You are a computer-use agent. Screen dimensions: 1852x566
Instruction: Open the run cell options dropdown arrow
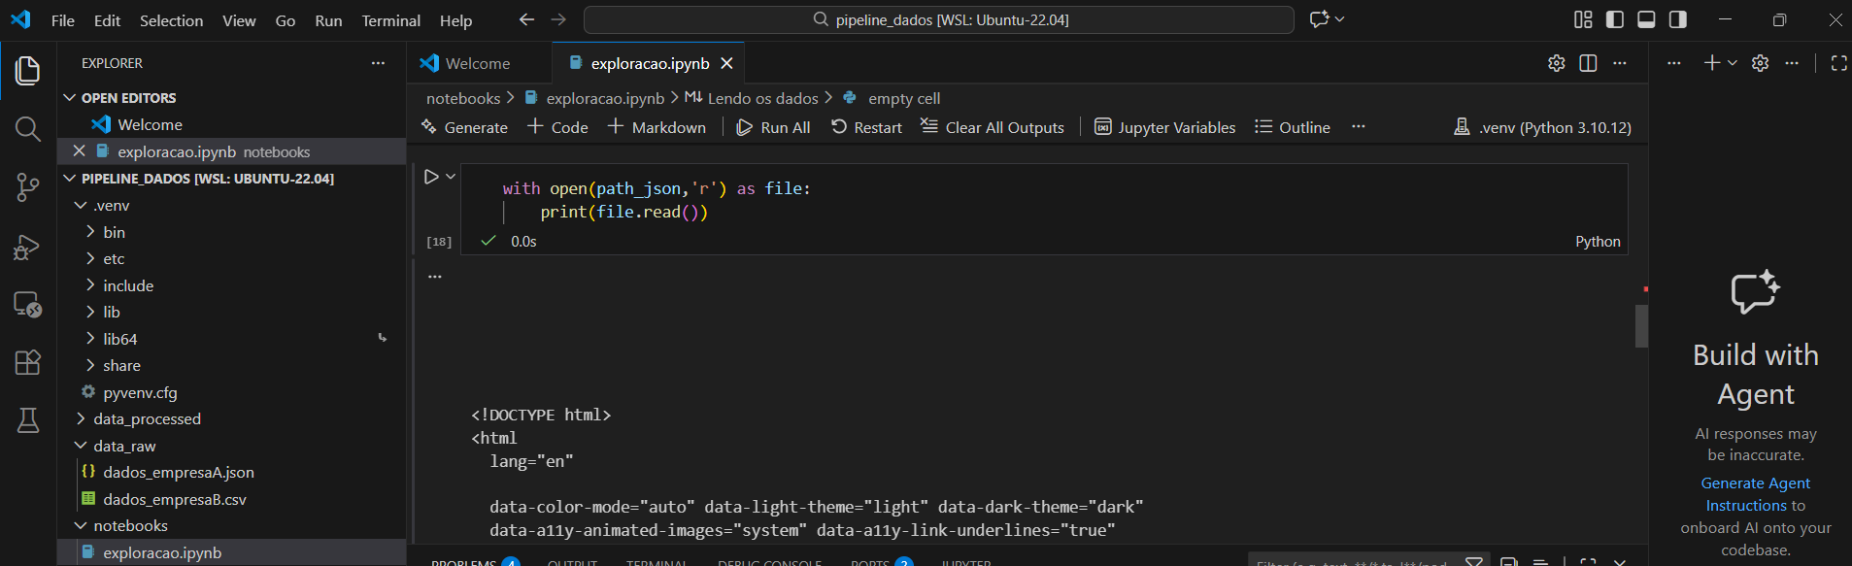click(451, 177)
